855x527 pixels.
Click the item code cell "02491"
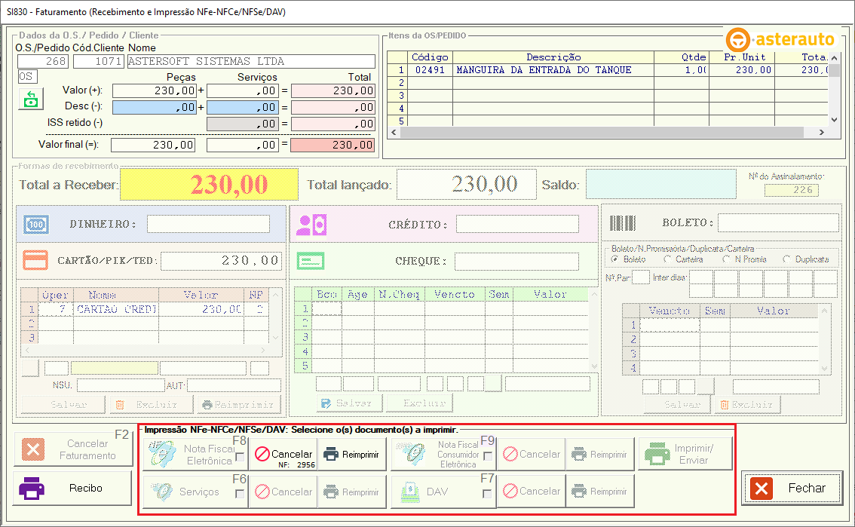point(431,70)
